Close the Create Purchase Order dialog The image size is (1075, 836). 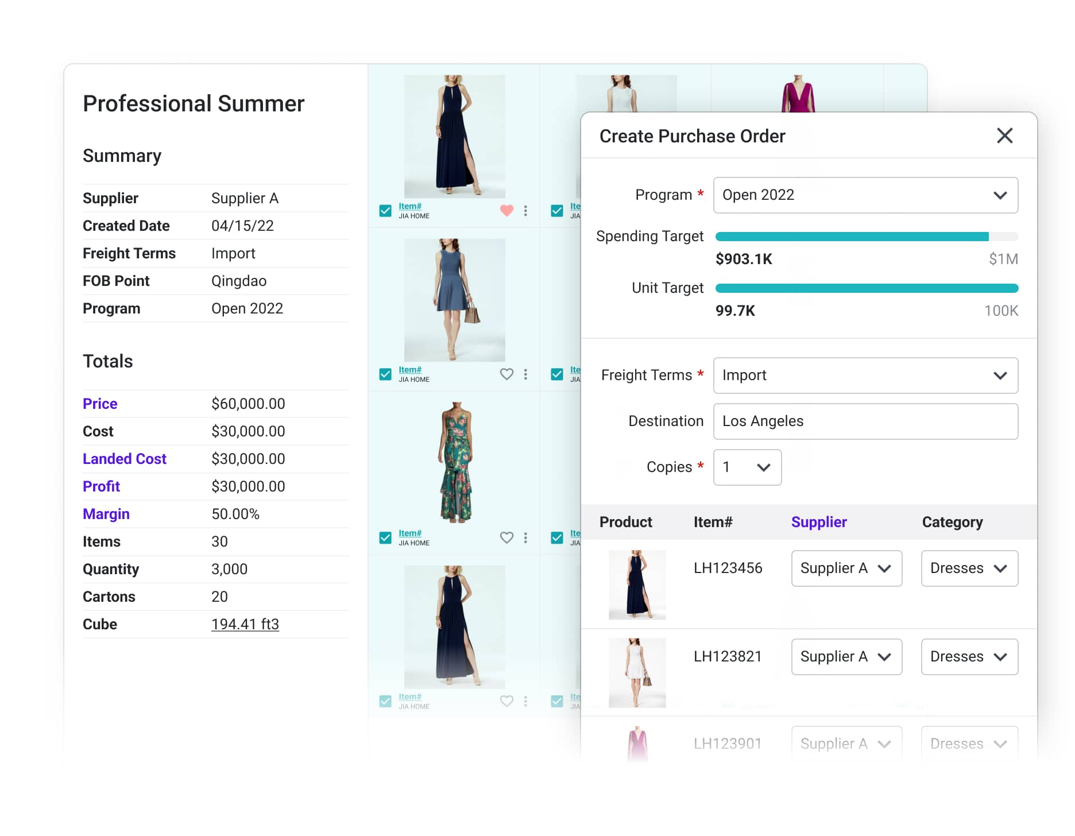(1004, 136)
